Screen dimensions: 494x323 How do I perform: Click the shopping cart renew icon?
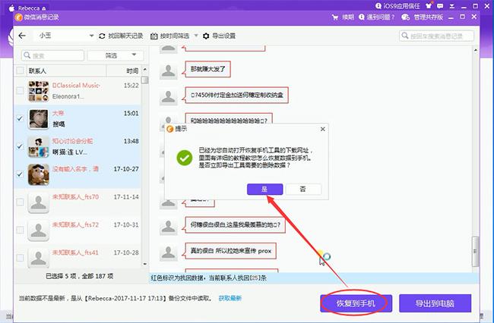click(335, 17)
